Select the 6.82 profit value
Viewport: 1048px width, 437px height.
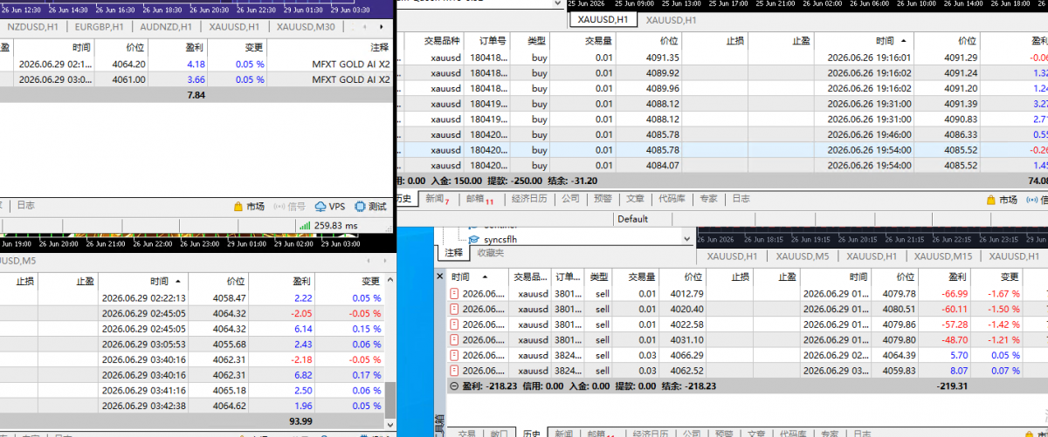point(301,375)
